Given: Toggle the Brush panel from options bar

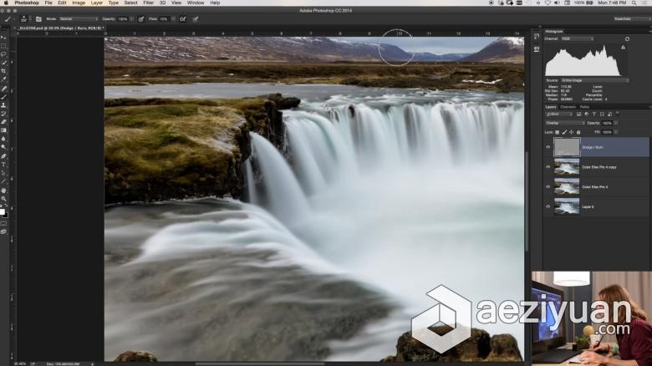Looking at the screenshot, I should coord(38,18).
